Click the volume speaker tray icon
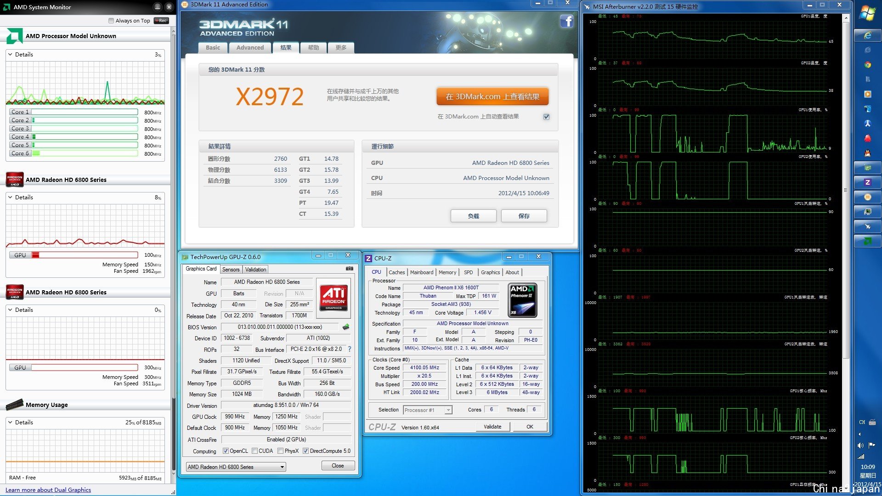Screen dimensions: 882x496 860,445
